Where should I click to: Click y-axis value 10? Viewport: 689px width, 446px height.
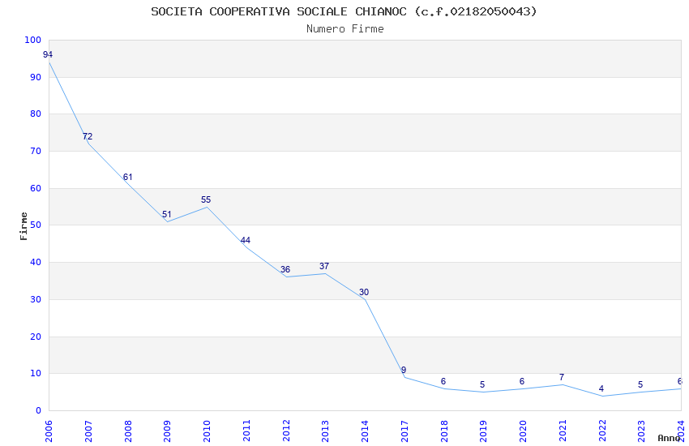35,374
